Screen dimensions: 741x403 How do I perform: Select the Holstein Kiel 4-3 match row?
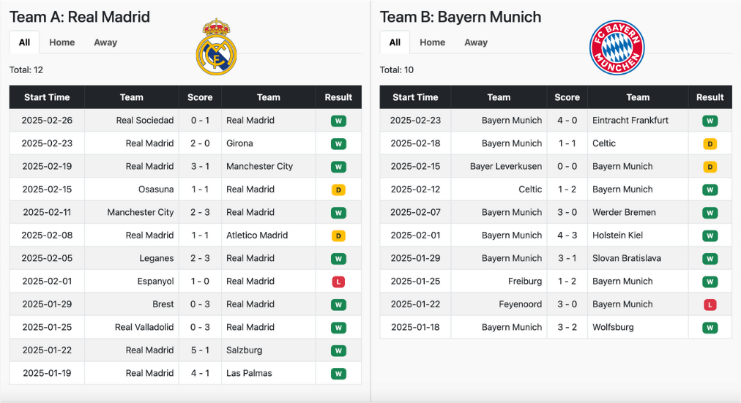[x=556, y=236]
